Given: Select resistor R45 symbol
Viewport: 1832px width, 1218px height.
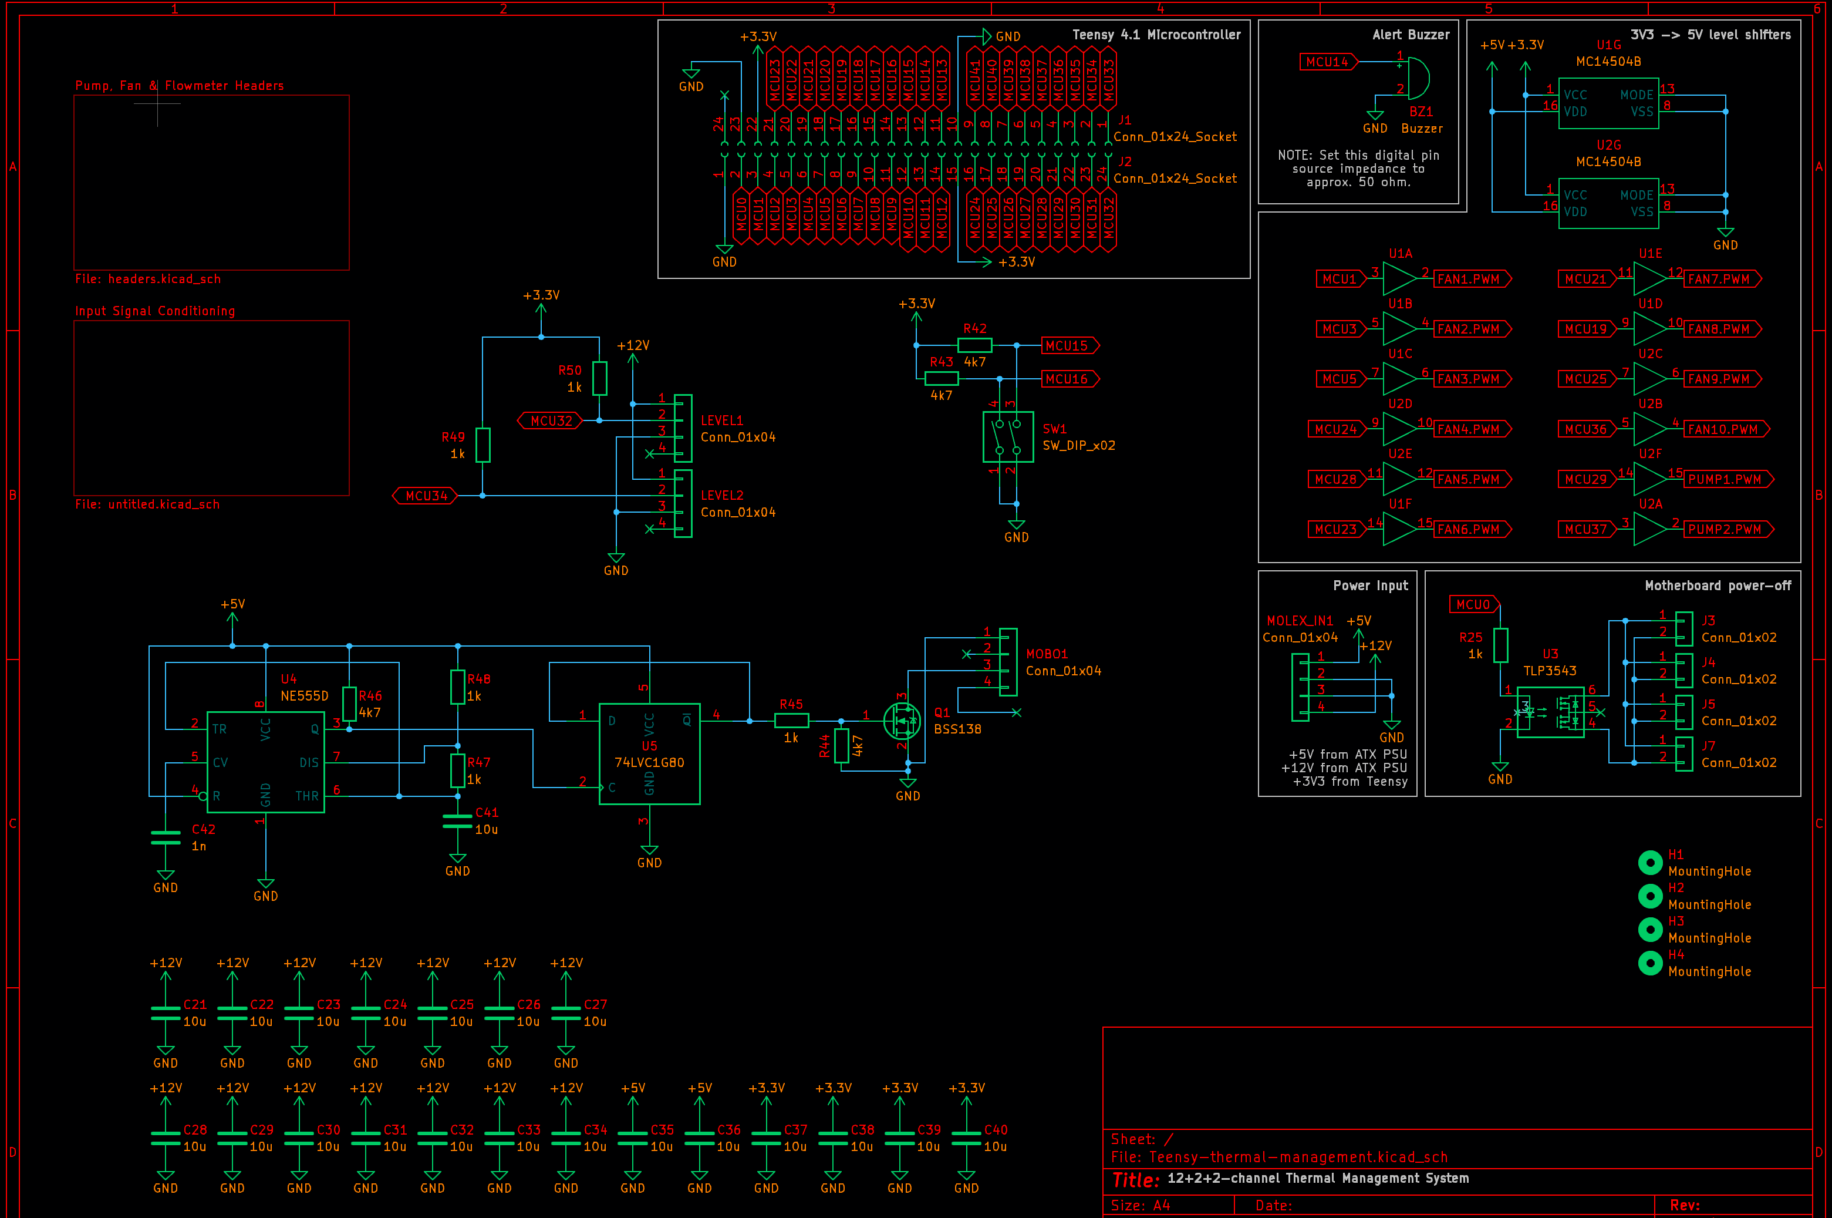Looking at the screenshot, I should 791,721.
